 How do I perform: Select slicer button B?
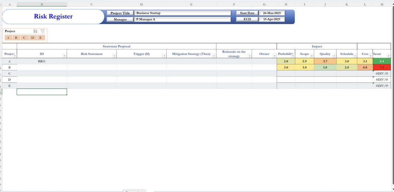16,38
